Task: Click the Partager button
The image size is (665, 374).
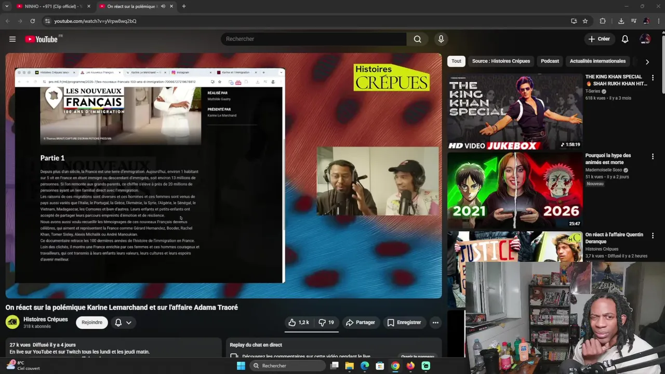Action: click(360, 323)
